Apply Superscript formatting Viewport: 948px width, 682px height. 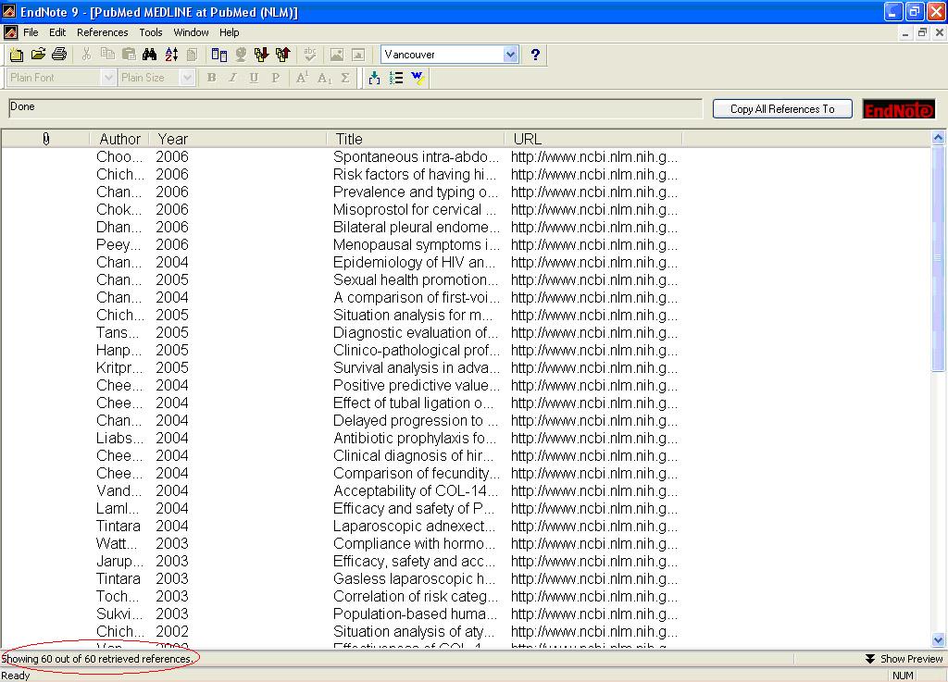pos(303,78)
